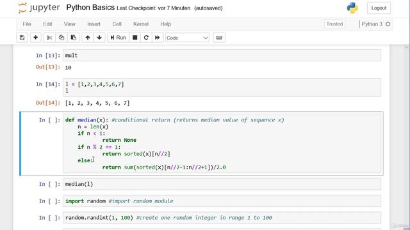Select the cell containing mult
The height and width of the screenshot is (230, 410).
(x=222, y=56)
